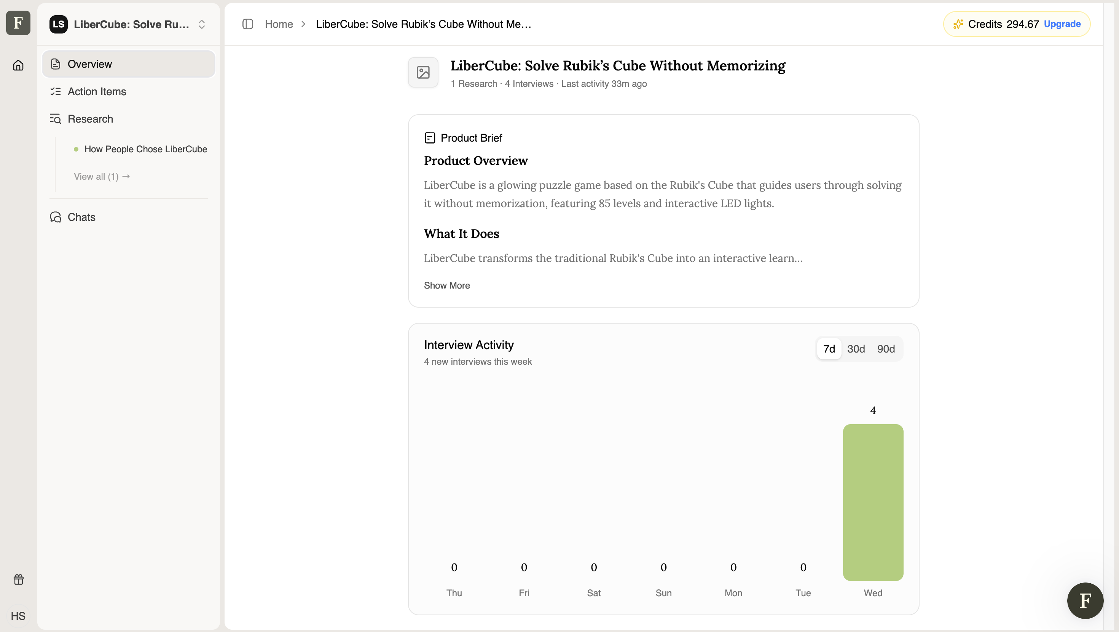
Task: Open How People Chose LiberCube research
Action: pos(145,149)
